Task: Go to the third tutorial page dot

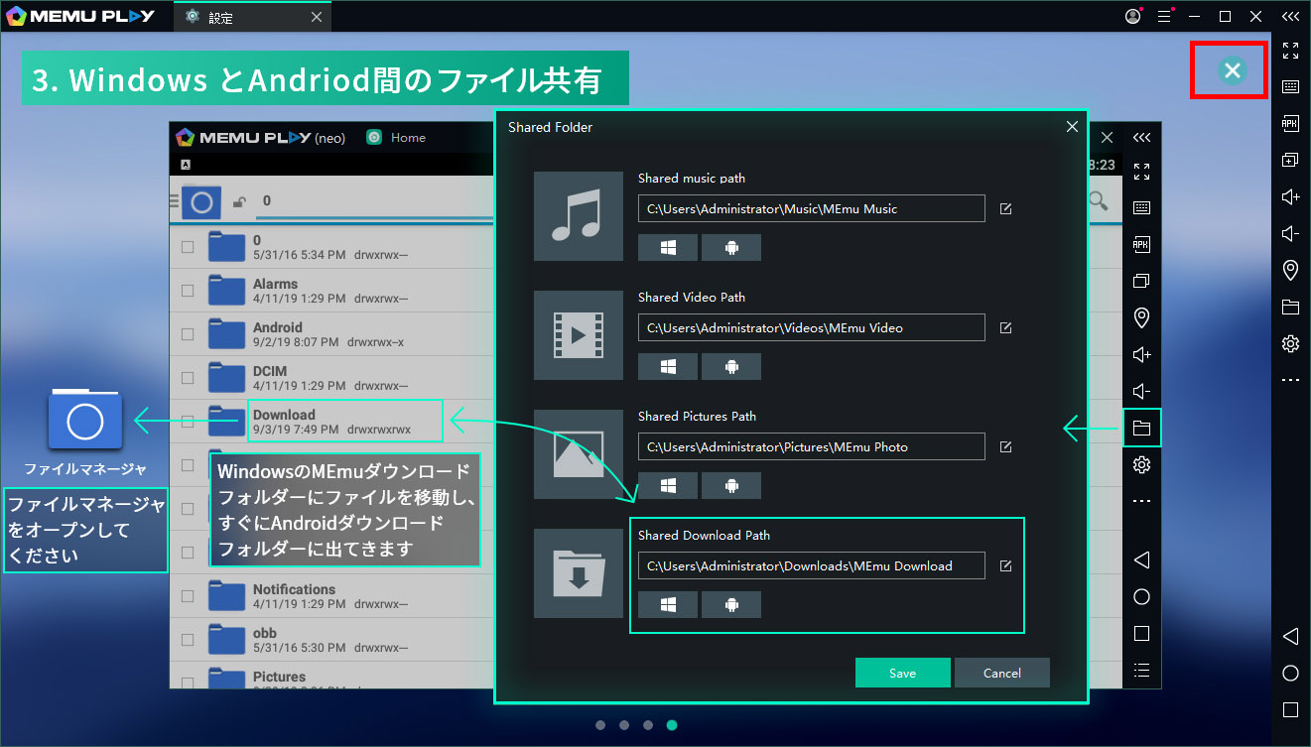Action: (x=648, y=725)
